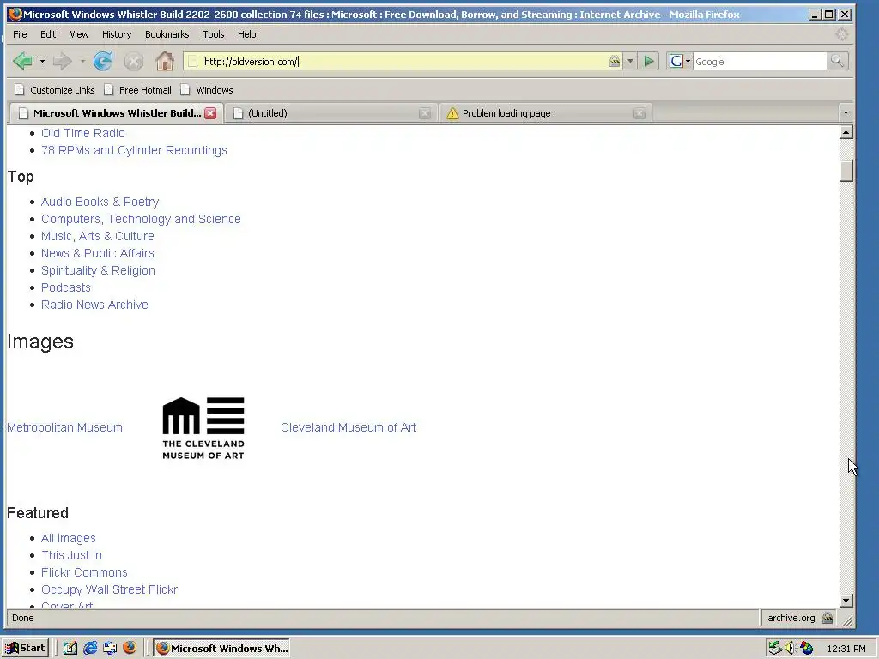Click the Stop loading button
Image resolution: width=879 pixels, height=659 pixels.
pyautogui.click(x=133, y=61)
